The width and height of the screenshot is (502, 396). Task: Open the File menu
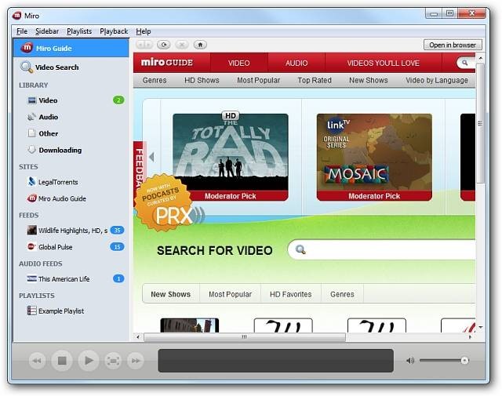[22, 31]
